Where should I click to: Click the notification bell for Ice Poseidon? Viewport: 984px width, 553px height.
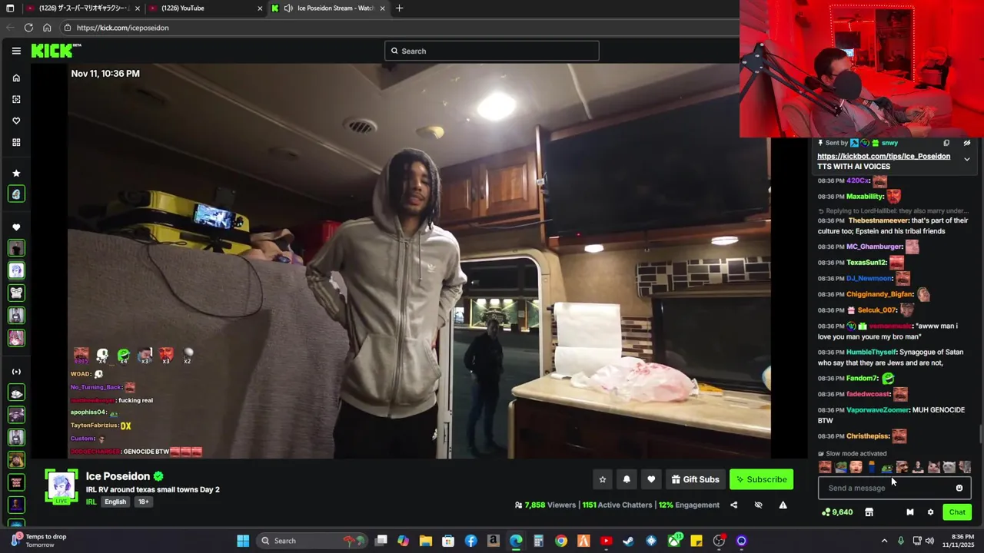coord(627,479)
